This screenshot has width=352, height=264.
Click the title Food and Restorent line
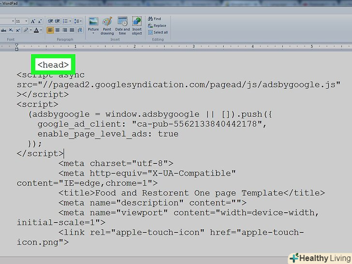[x=191, y=193]
